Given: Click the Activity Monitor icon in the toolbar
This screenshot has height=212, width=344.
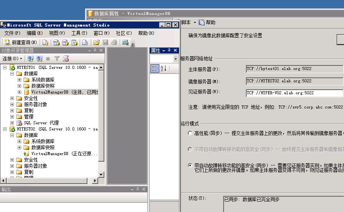Looking at the screenshot, I should [125, 42].
